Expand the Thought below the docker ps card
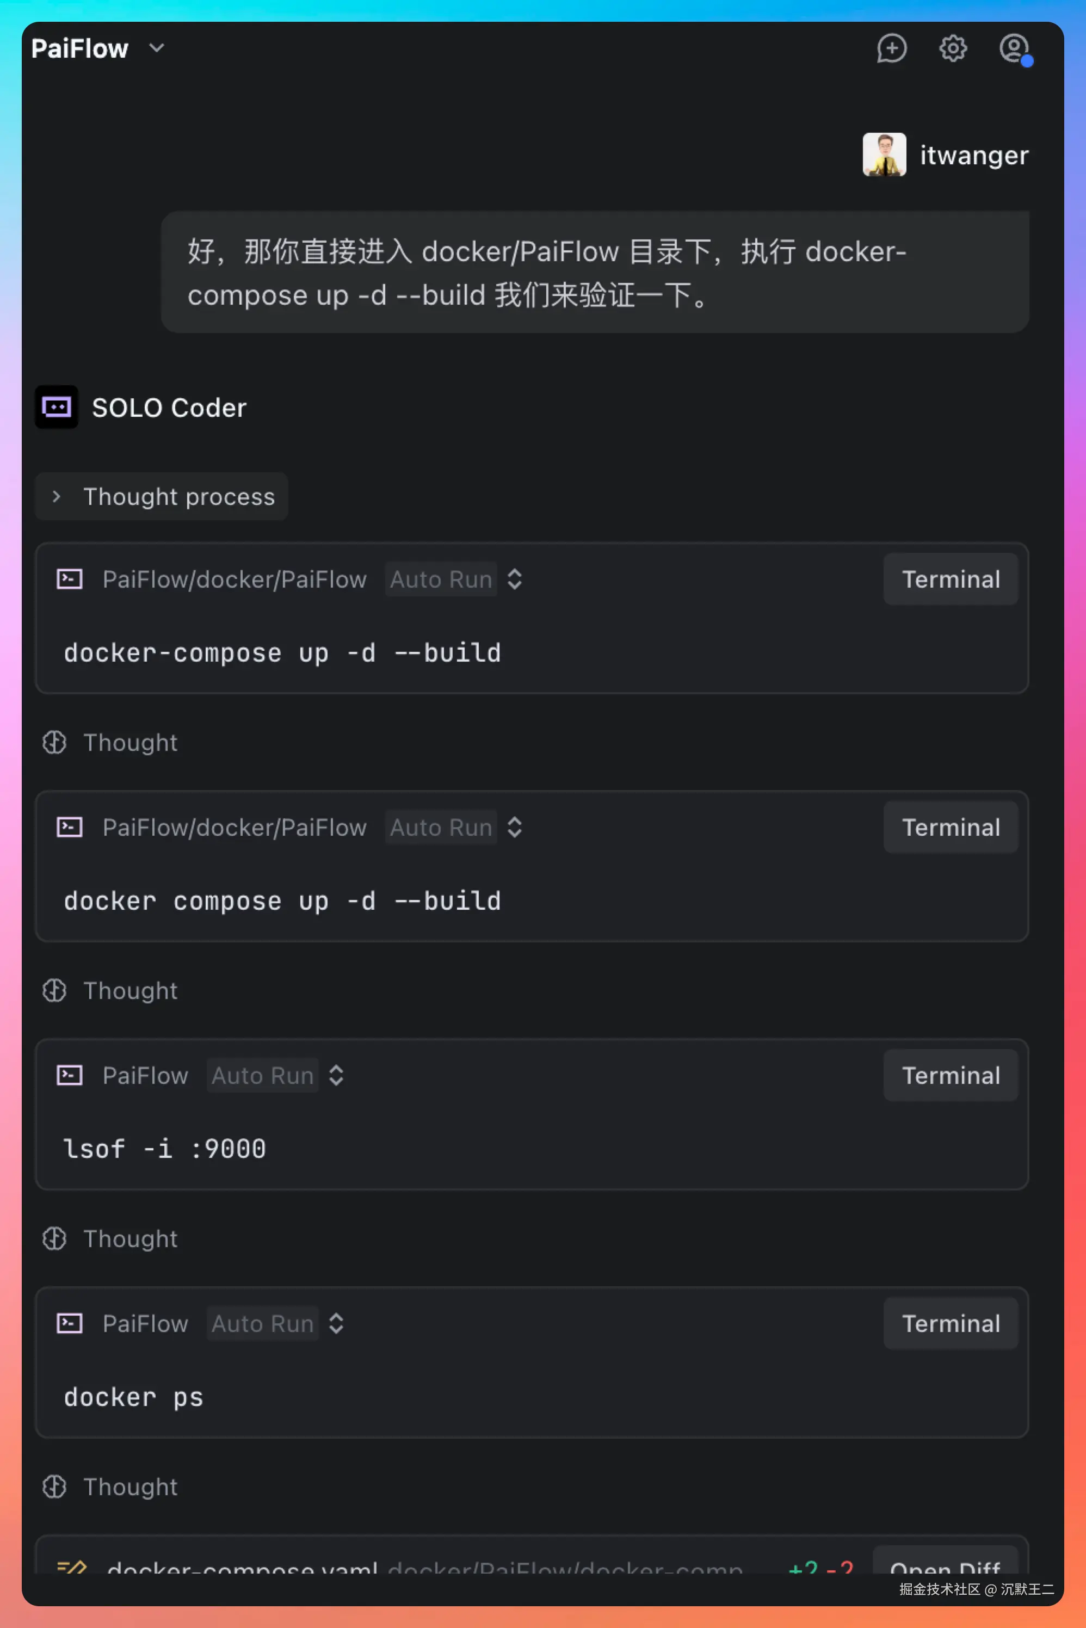1086x1628 pixels. (130, 1487)
